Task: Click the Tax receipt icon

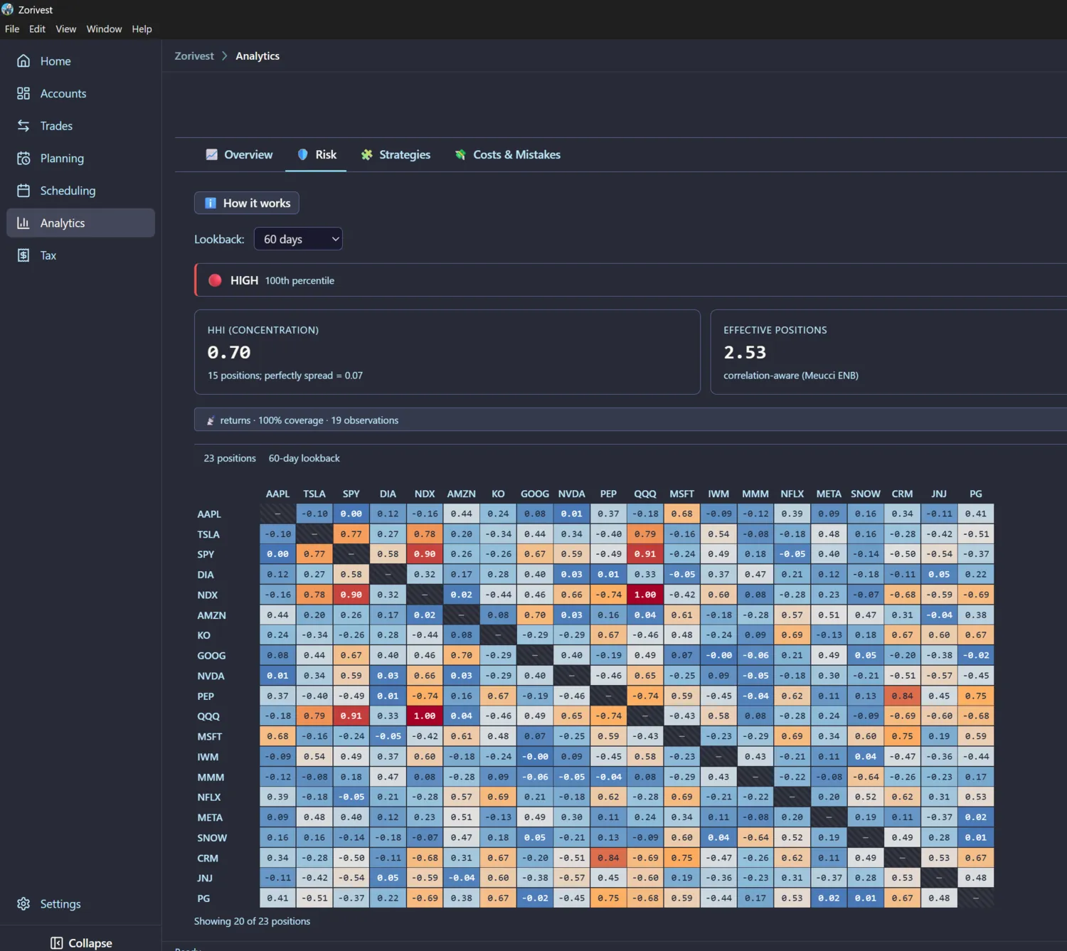Action: 23,255
